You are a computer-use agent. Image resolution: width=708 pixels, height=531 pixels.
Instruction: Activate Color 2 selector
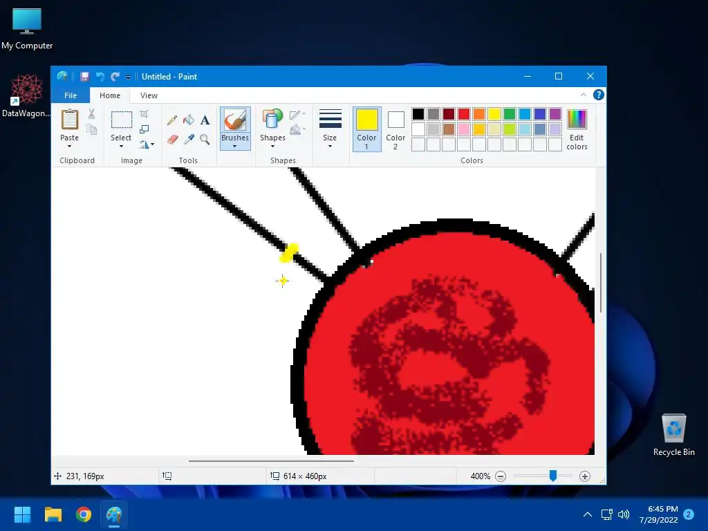395,129
